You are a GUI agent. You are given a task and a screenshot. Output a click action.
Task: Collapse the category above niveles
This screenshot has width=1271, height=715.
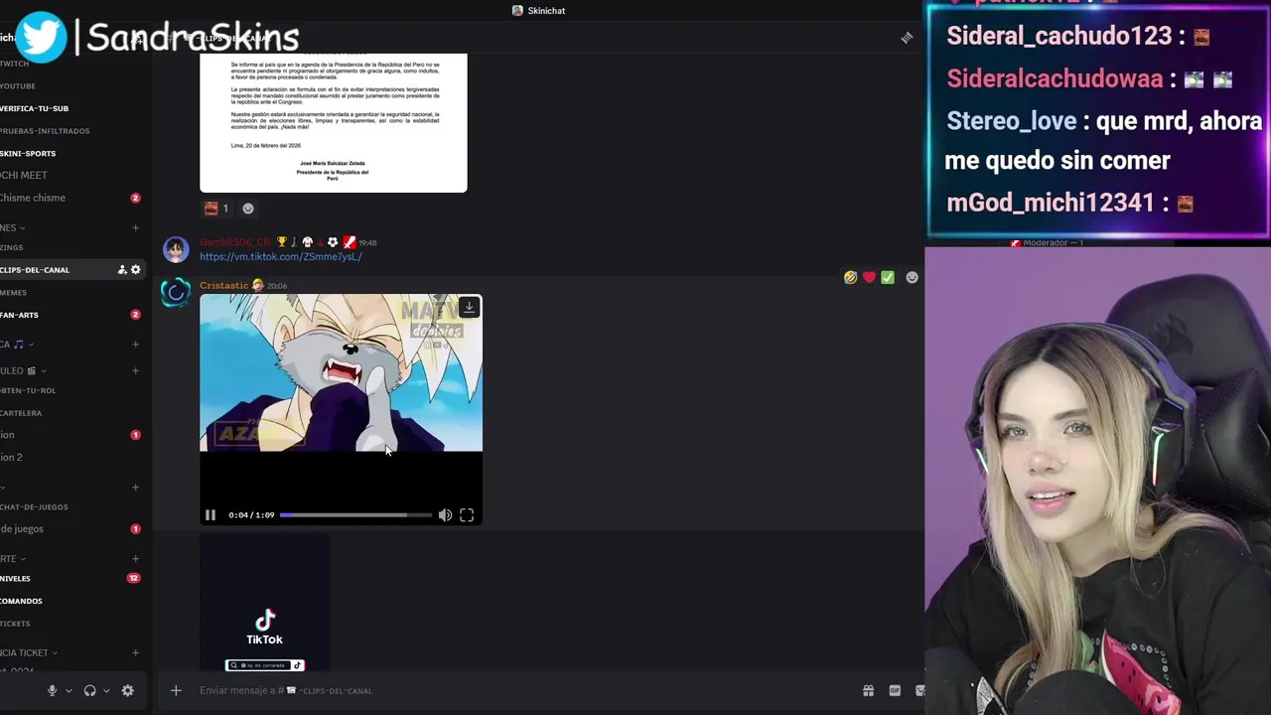13,558
